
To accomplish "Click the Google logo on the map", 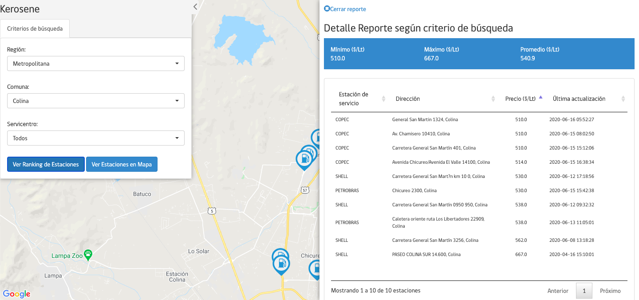I will click(16, 294).
